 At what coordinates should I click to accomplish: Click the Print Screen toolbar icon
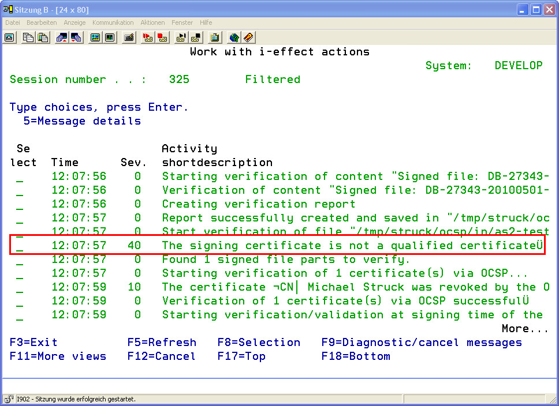[10, 37]
